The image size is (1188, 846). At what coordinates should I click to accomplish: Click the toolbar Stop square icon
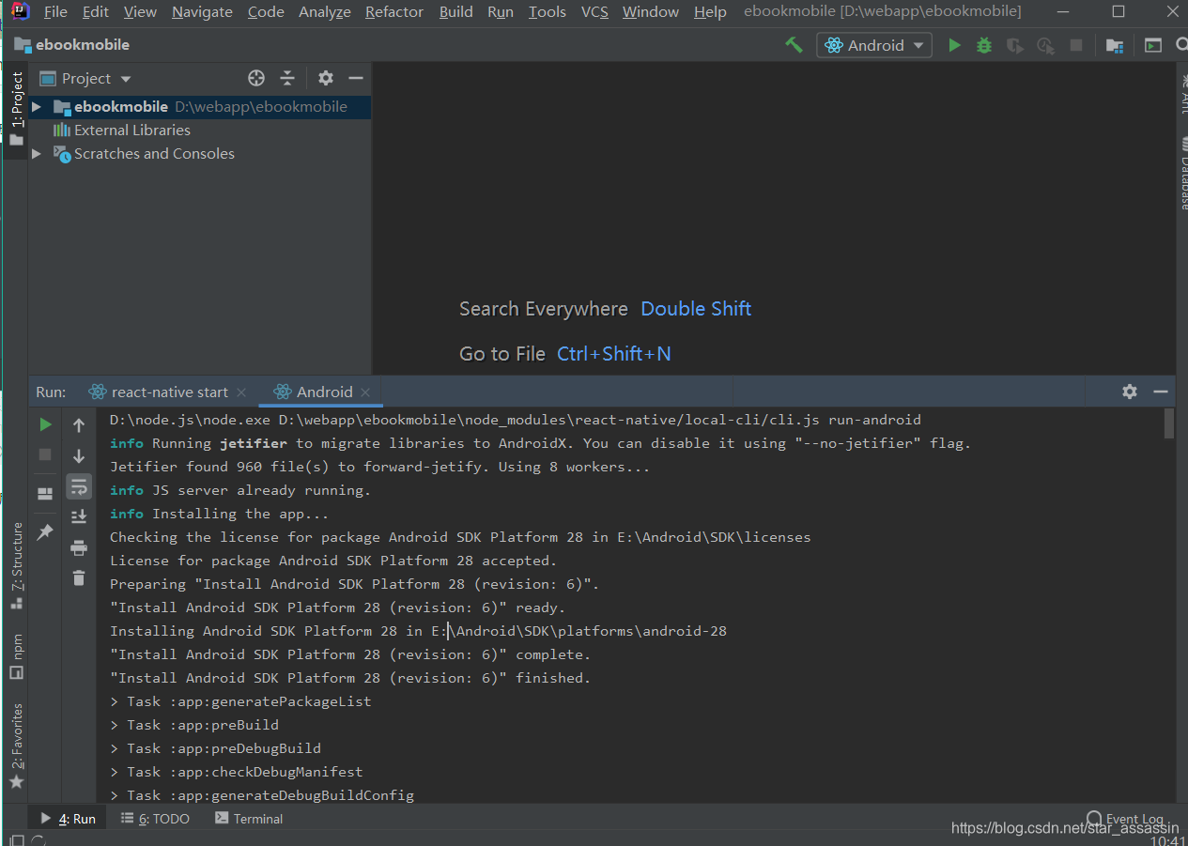tap(1076, 45)
